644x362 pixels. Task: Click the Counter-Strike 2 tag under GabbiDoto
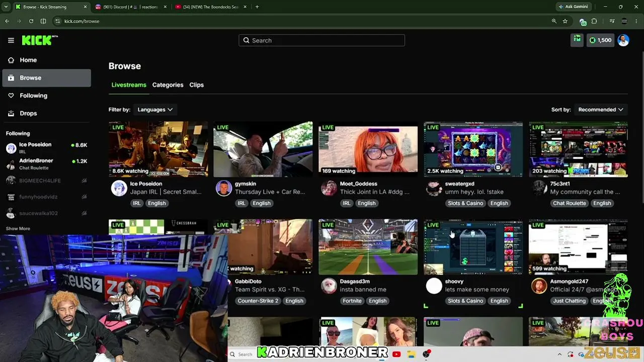(x=258, y=301)
